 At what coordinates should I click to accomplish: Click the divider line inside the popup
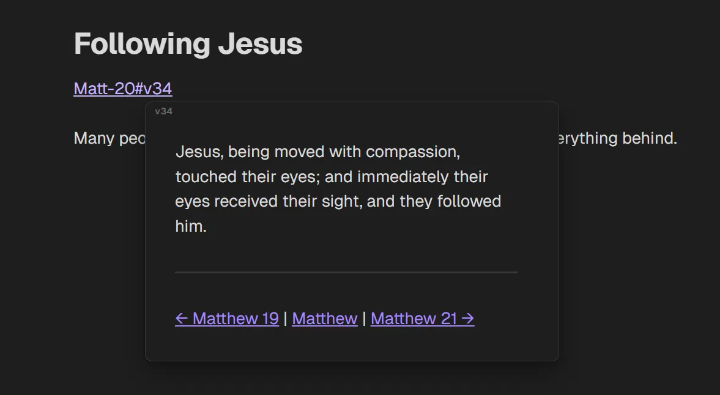click(346, 271)
